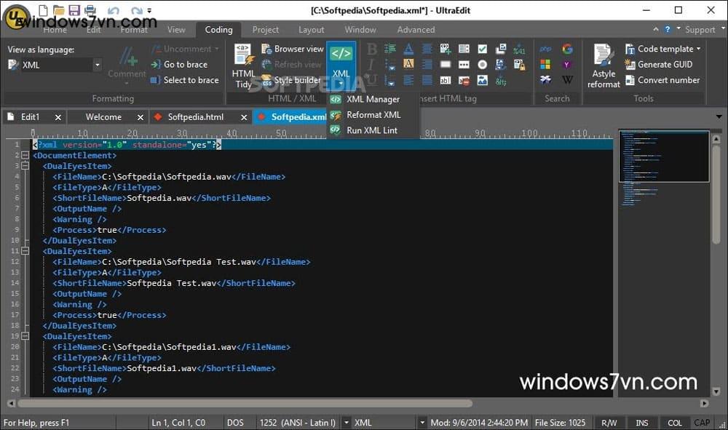Toggle INS insert mode in status bar

(642, 423)
